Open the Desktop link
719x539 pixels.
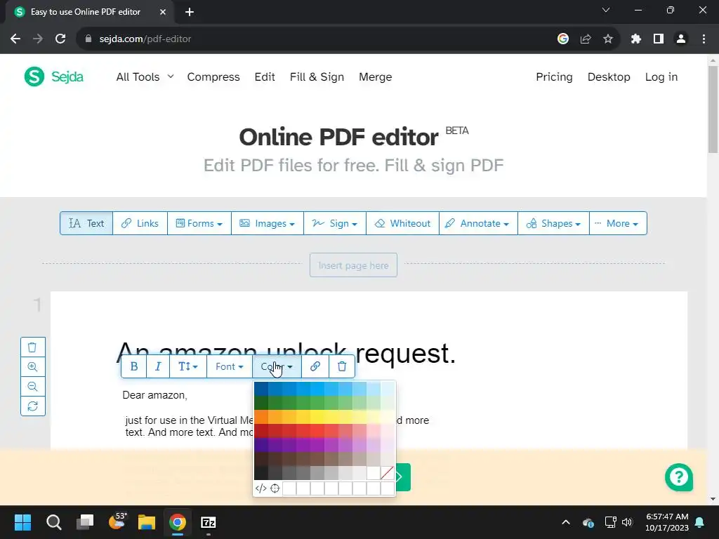point(609,77)
